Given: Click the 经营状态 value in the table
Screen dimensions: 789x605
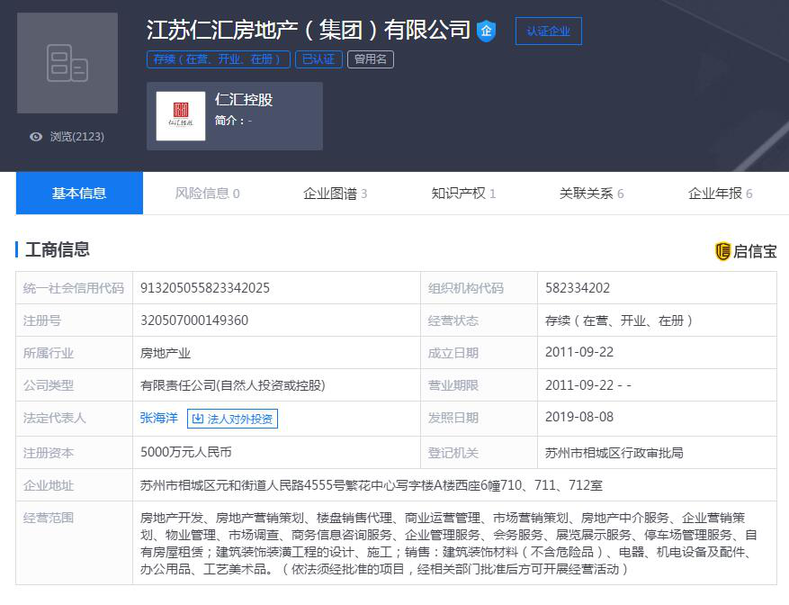Looking at the screenshot, I should [x=618, y=321].
